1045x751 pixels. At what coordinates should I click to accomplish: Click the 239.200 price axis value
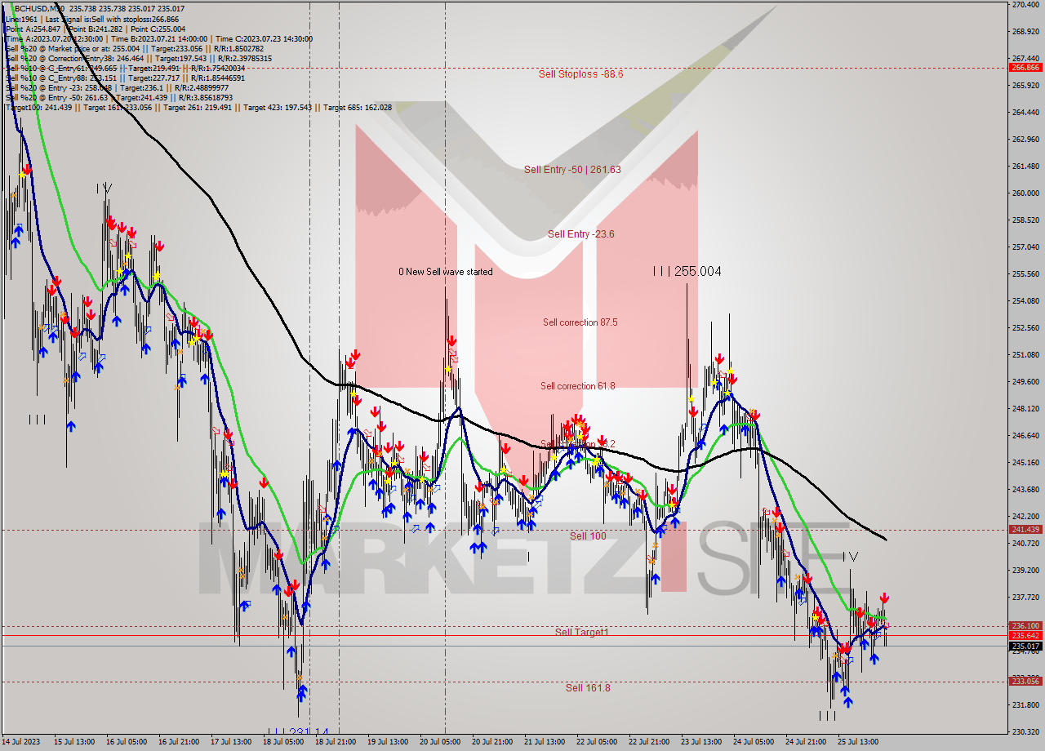coord(1025,571)
